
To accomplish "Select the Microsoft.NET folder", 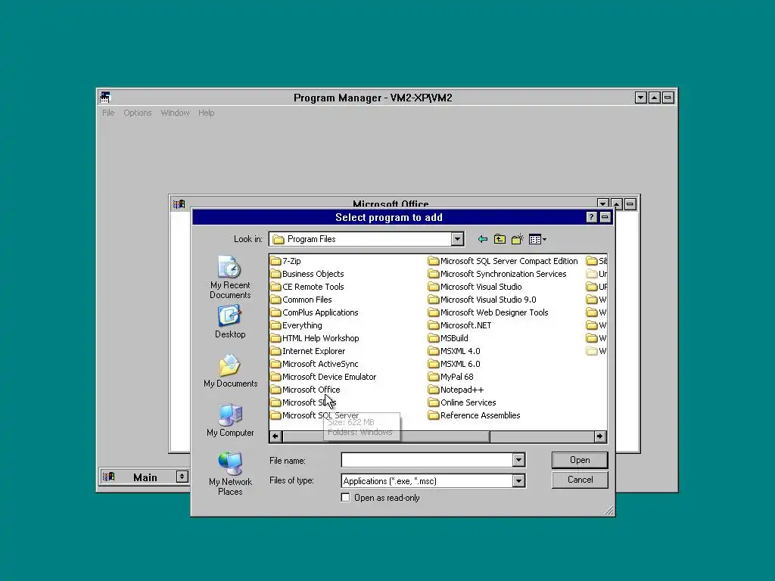I will tap(460, 325).
